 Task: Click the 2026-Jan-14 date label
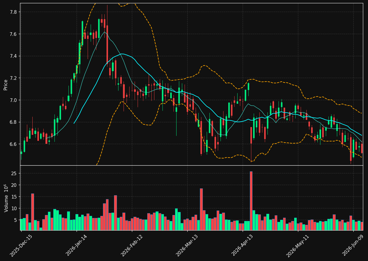pos(76,245)
